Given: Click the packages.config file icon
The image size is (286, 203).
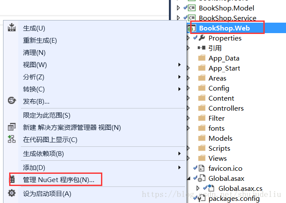Looking at the screenshot, I should coord(202,199).
